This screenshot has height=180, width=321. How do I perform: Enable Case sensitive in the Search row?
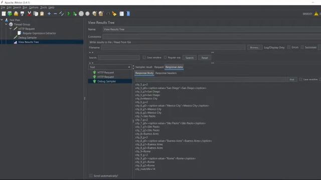144,57
